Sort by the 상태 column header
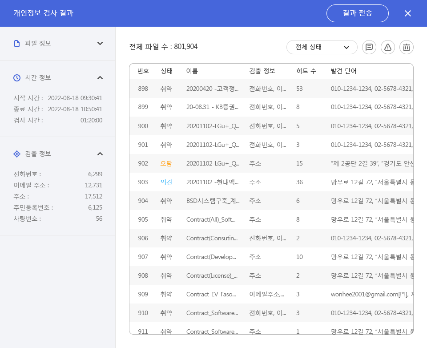Image resolution: width=427 pixels, height=348 pixels. click(x=166, y=71)
